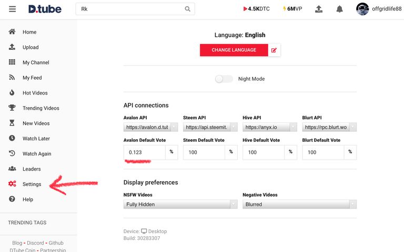Click the Settings gears icon
Image resolution: width=404 pixels, height=252 pixels.
point(12,184)
